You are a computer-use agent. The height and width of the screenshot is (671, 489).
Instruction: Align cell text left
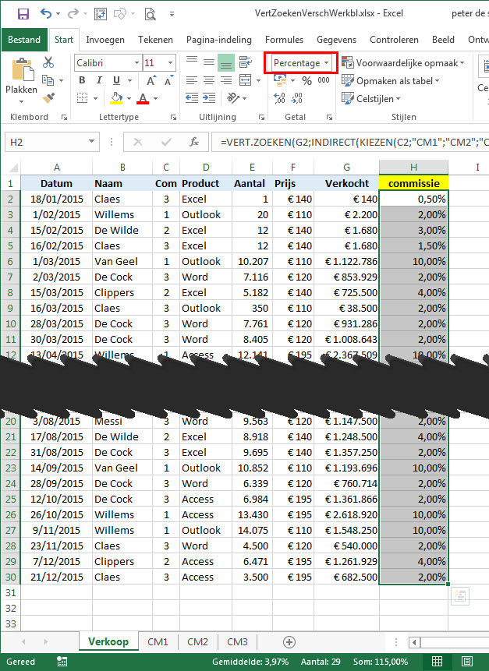pos(191,80)
